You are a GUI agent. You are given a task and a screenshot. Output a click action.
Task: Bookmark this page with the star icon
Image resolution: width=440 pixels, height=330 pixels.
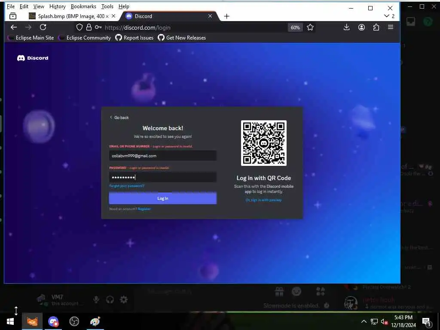310,27
